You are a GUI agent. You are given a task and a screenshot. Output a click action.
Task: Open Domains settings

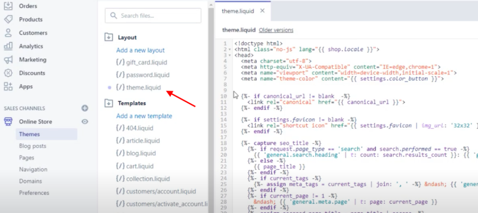tap(30, 181)
